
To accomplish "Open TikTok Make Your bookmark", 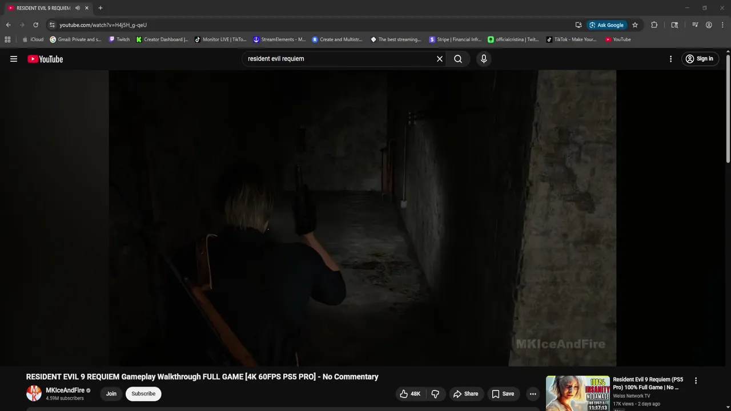I will pyautogui.click(x=571, y=39).
